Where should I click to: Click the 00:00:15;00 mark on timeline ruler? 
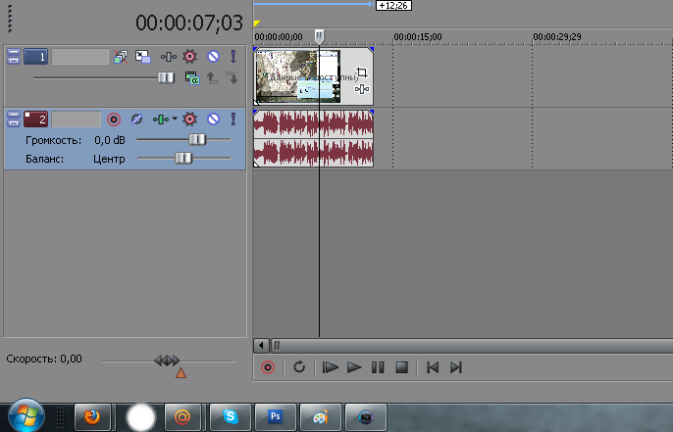394,37
